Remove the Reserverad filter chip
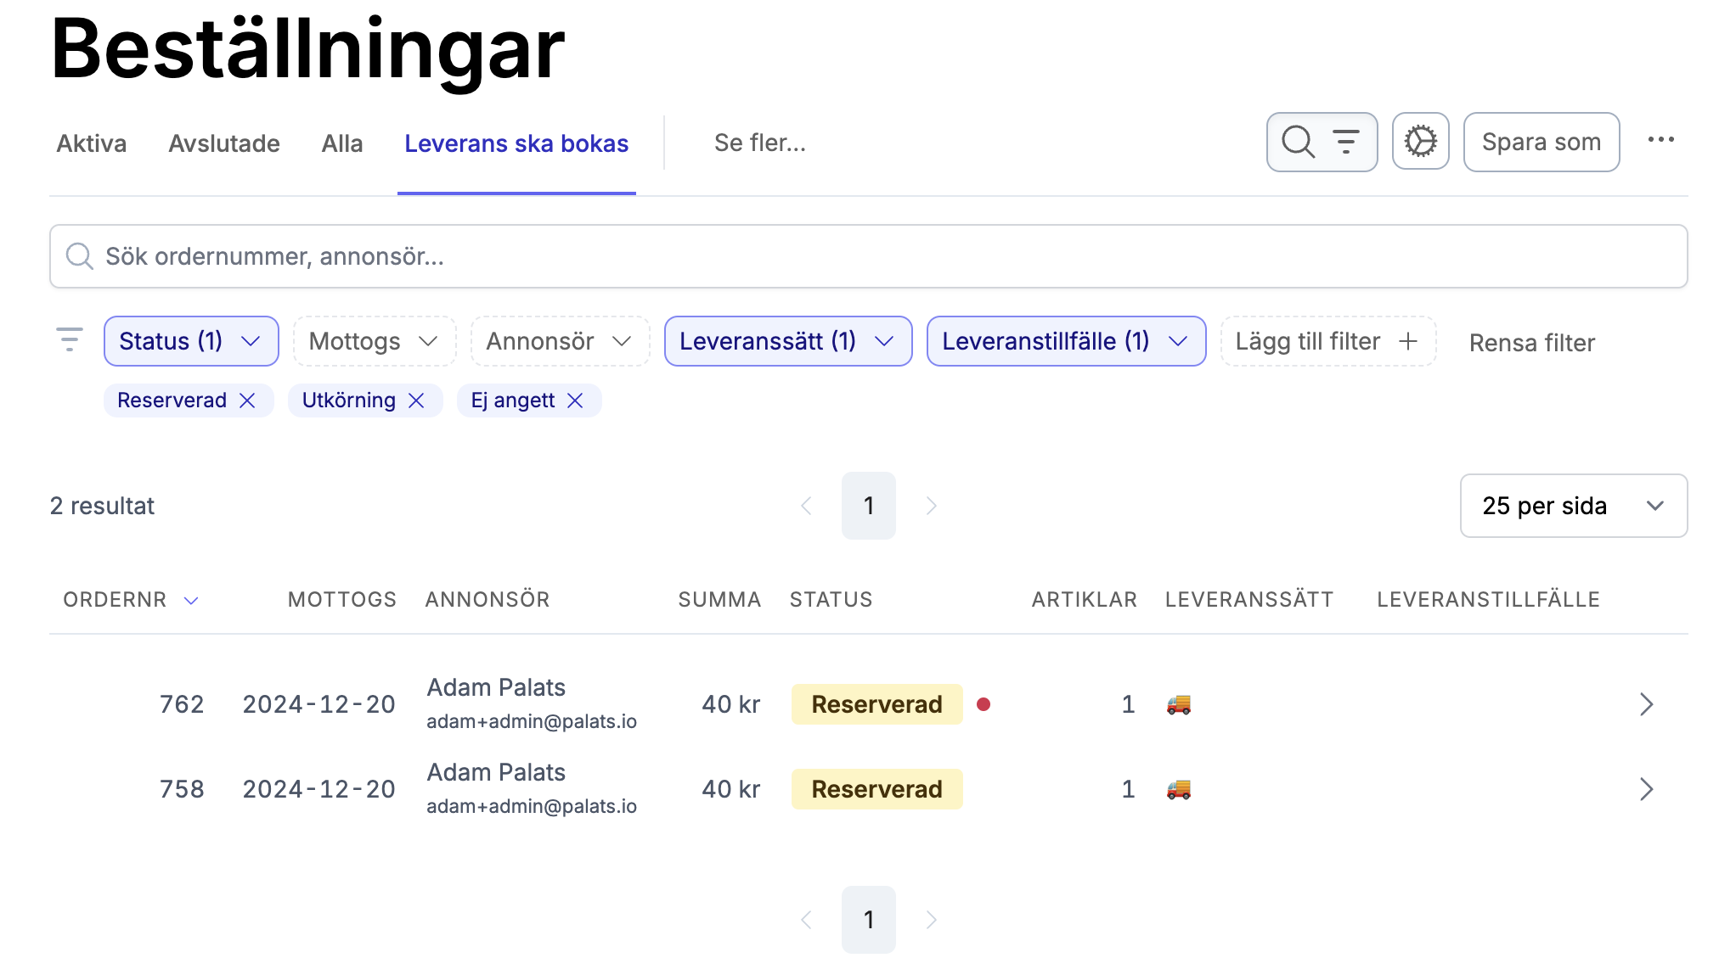Screen dimensions: 1736x969 247,400
